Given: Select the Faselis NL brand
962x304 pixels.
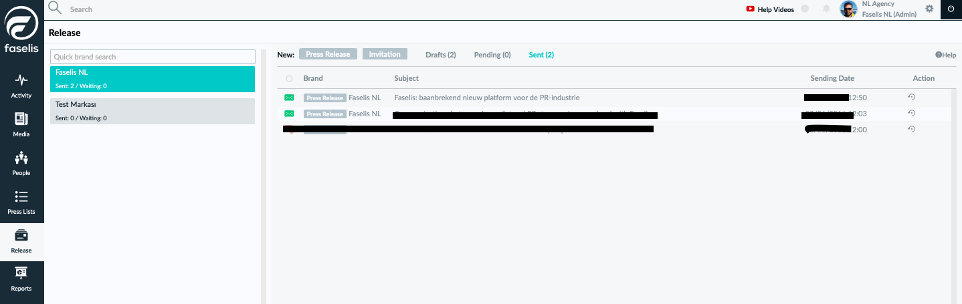Looking at the screenshot, I should coord(153,79).
